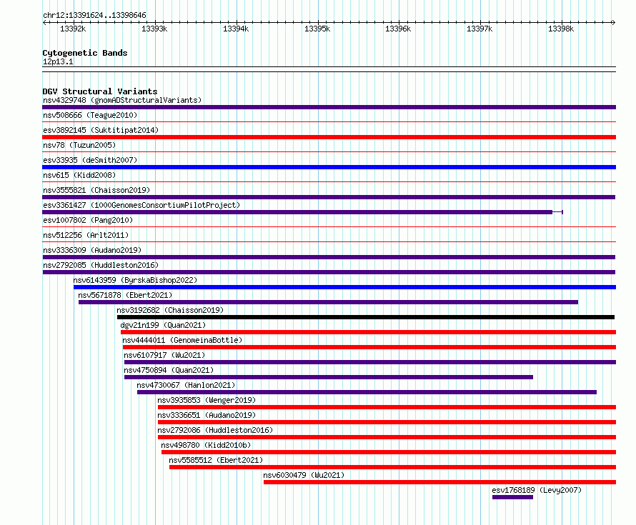Click the blue esv33935 feature bar
The height and width of the screenshot is (525, 636).
(x=329, y=167)
